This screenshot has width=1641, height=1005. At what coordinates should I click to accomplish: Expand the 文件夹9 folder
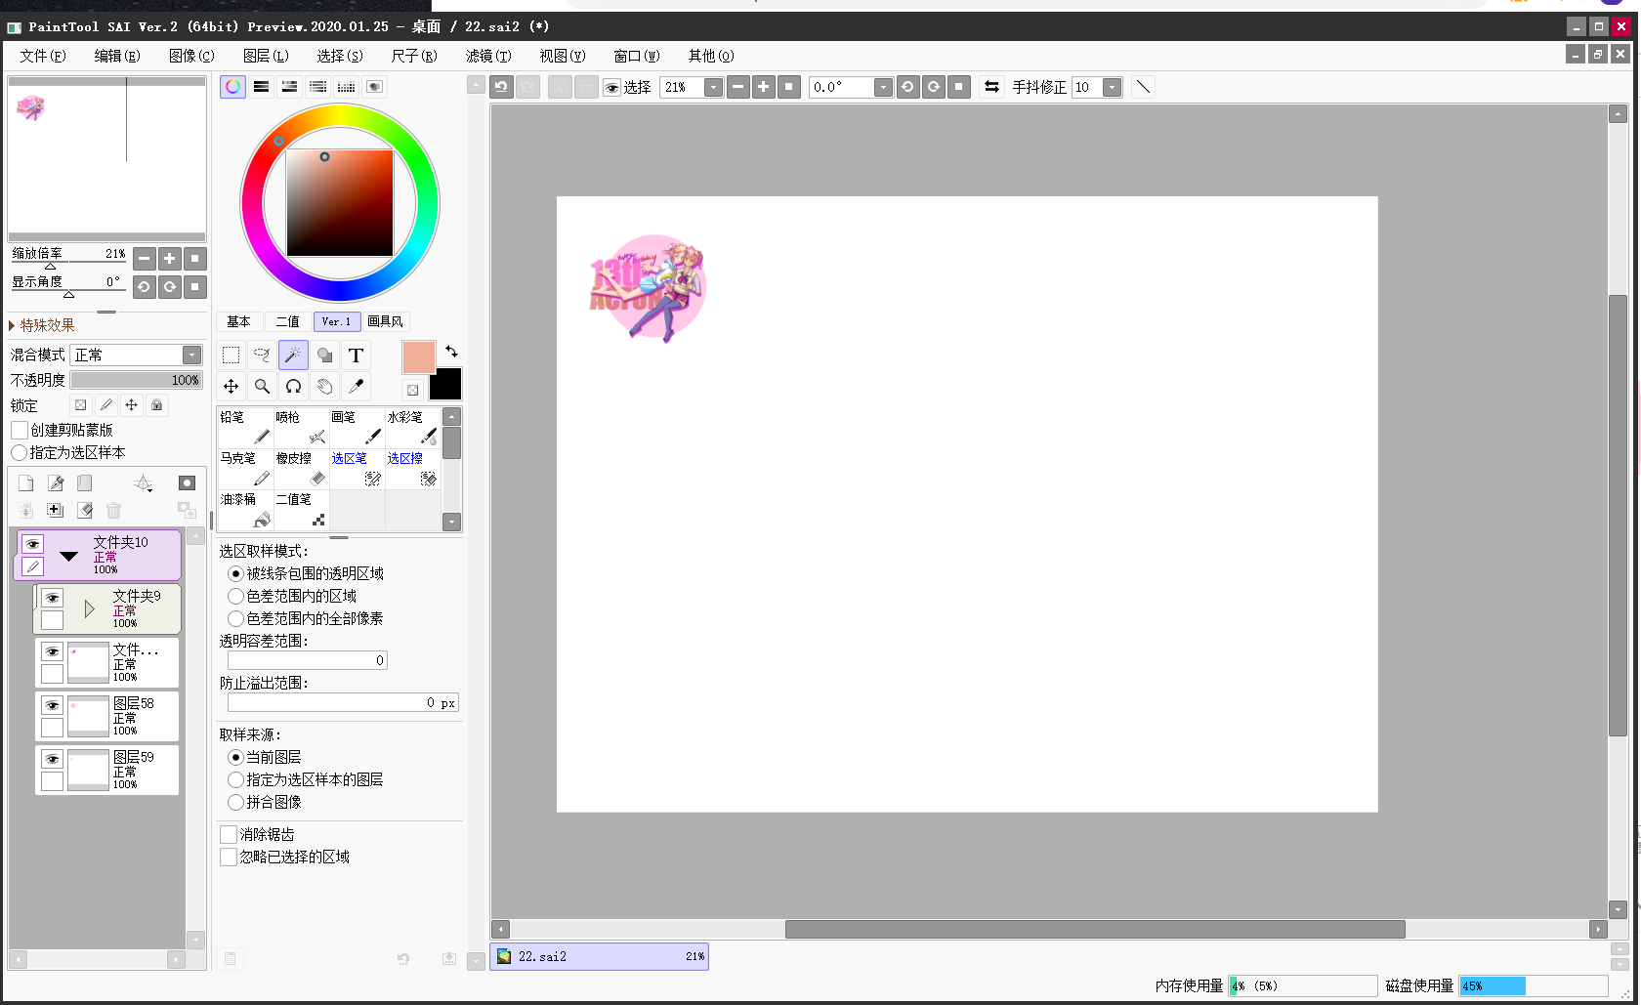(89, 609)
